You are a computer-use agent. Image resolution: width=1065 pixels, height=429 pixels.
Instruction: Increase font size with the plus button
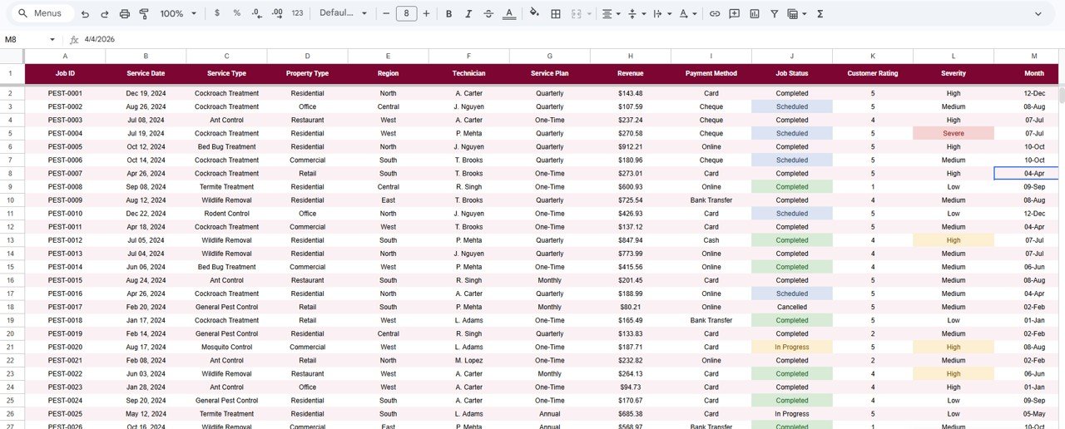click(427, 14)
